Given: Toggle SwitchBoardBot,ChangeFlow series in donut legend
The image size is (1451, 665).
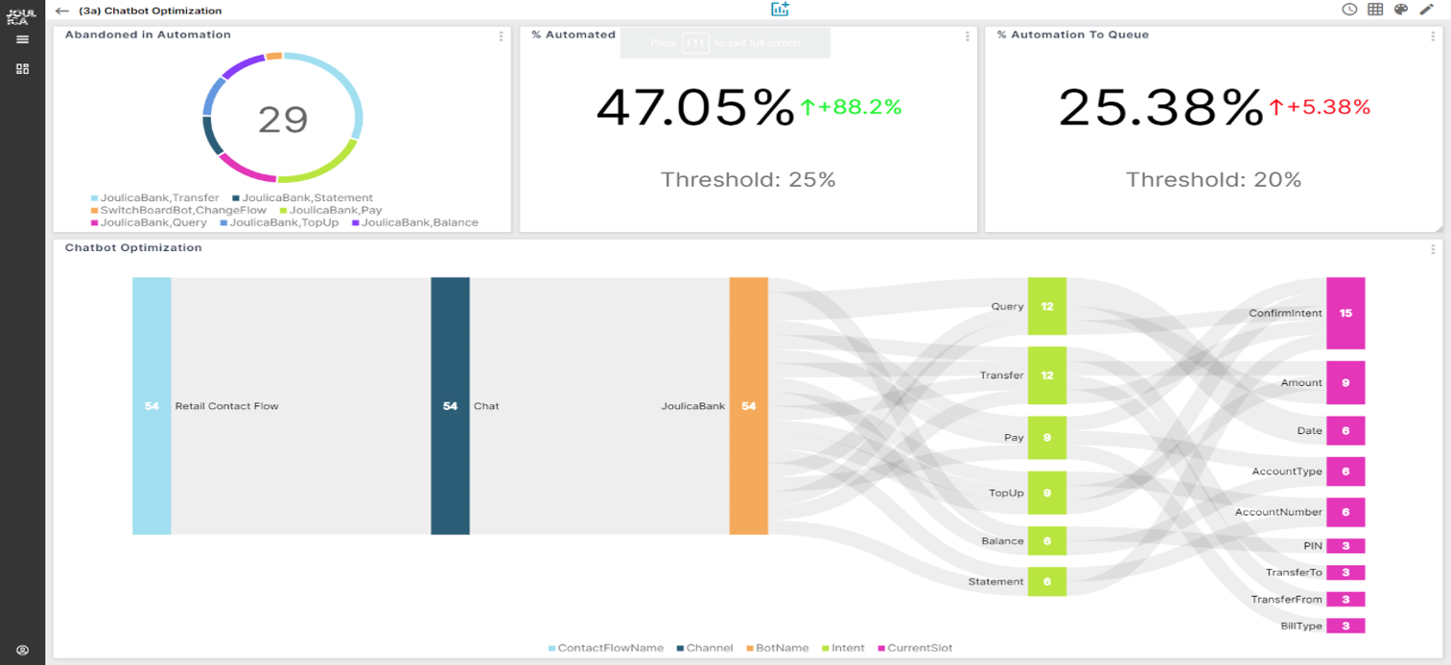Looking at the screenshot, I should [178, 210].
